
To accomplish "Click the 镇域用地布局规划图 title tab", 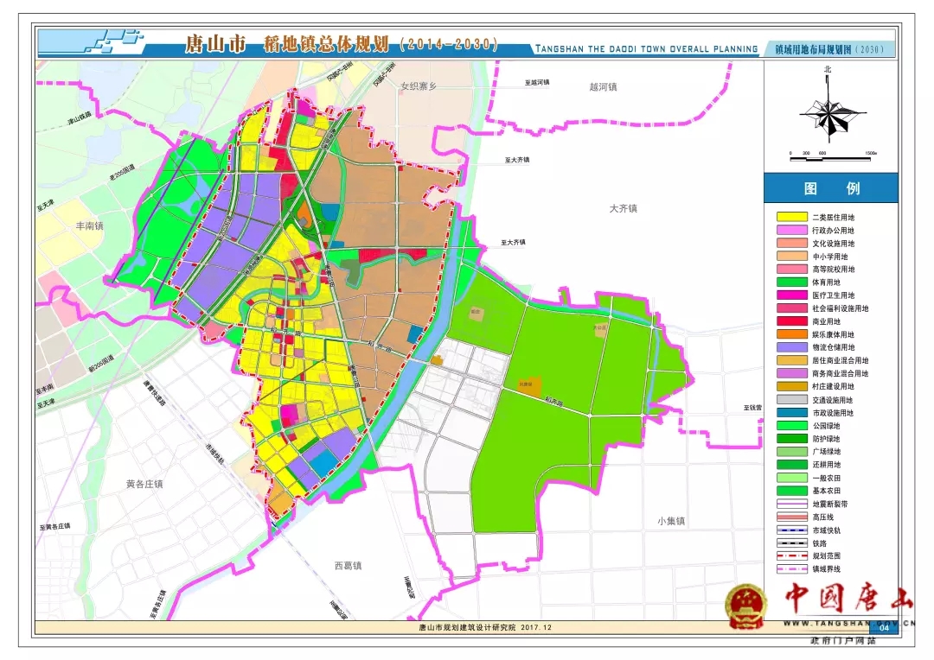I will tap(828, 50).
